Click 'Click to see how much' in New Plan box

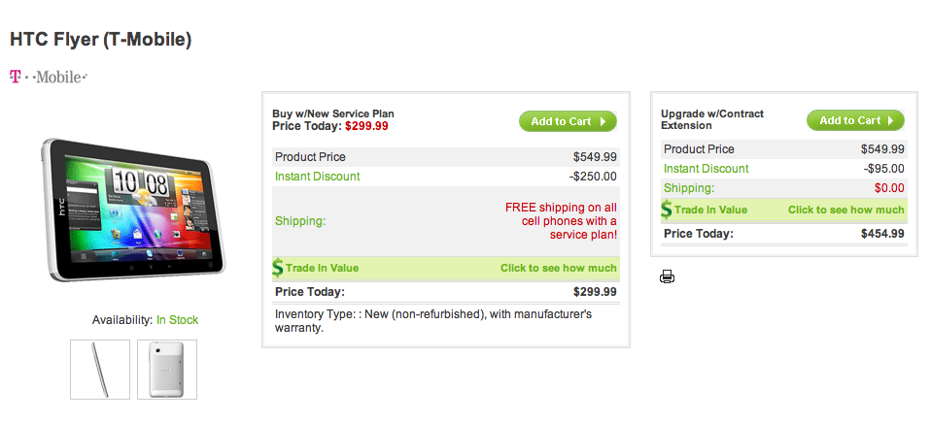point(558,268)
